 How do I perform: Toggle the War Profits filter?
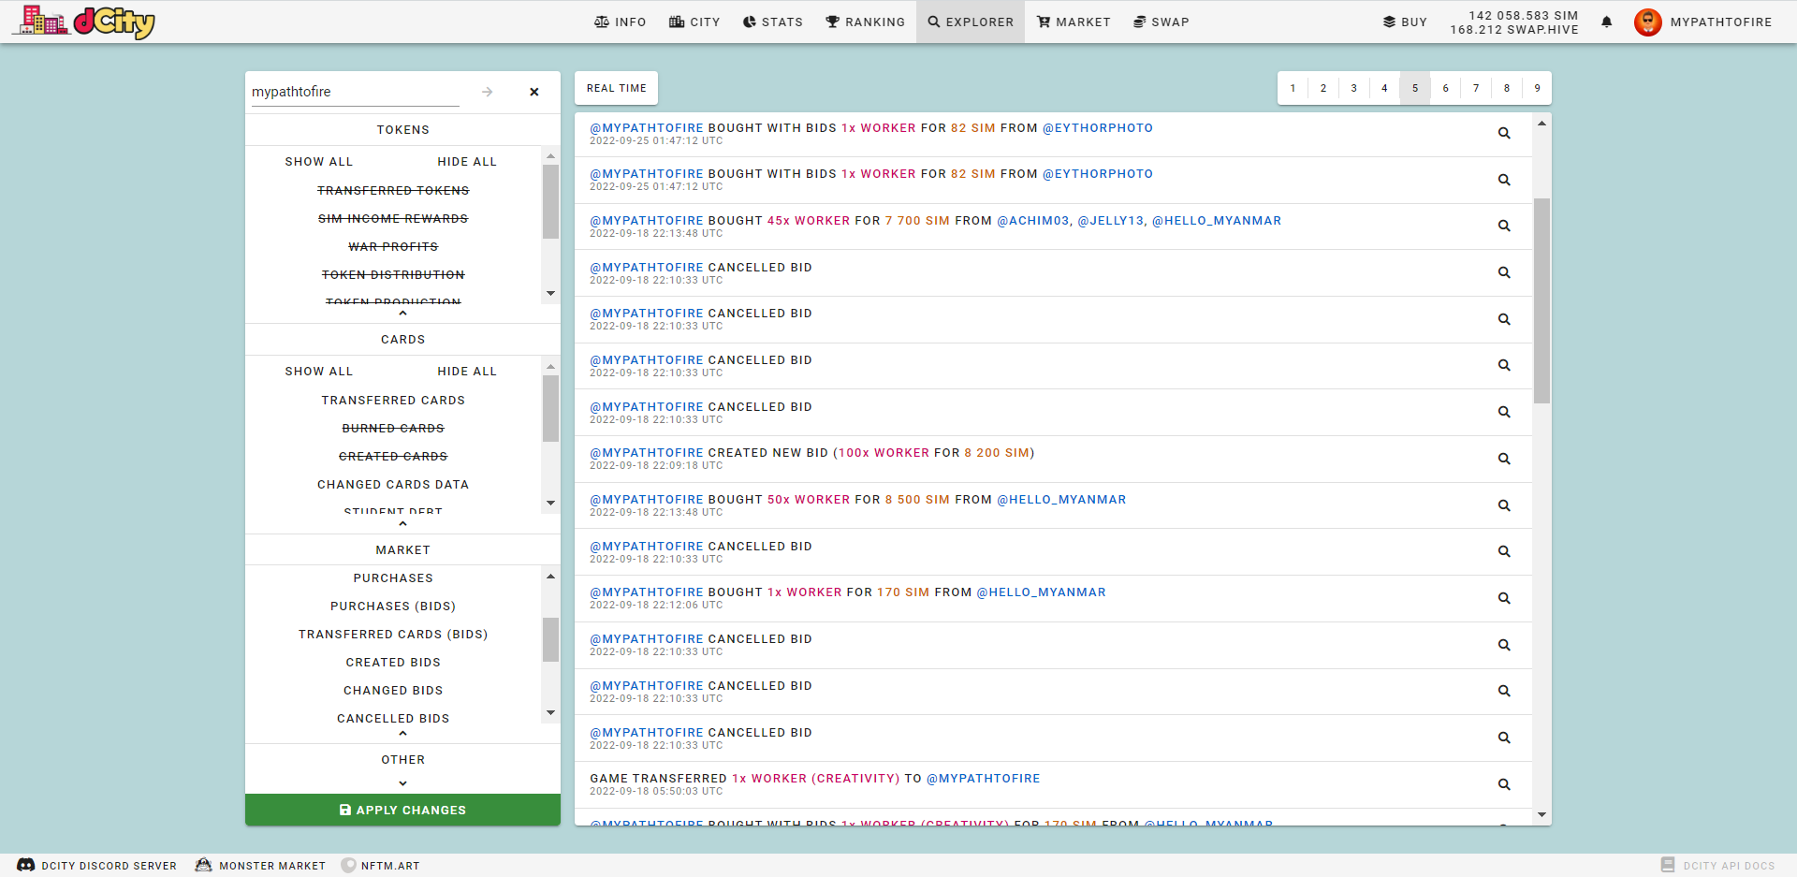point(393,246)
